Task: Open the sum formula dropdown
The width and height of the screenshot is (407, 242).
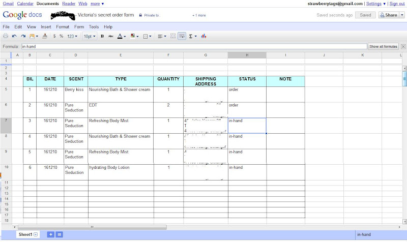Action: coord(193,36)
